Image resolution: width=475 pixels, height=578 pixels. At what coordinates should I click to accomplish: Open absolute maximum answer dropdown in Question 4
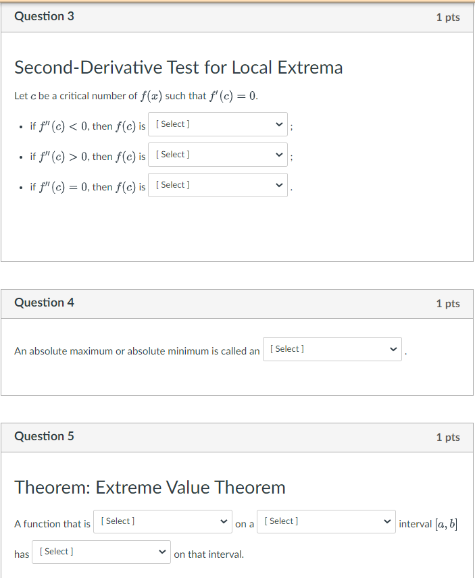pos(331,348)
